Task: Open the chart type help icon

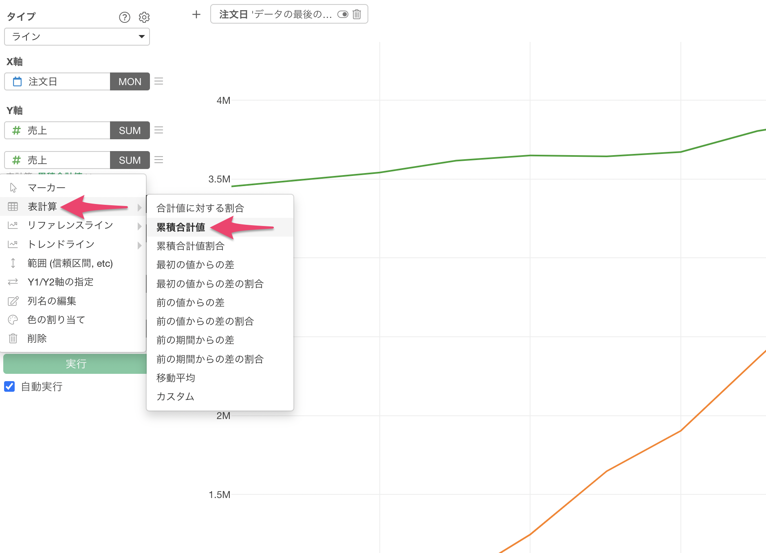Action: pos(124,17)
